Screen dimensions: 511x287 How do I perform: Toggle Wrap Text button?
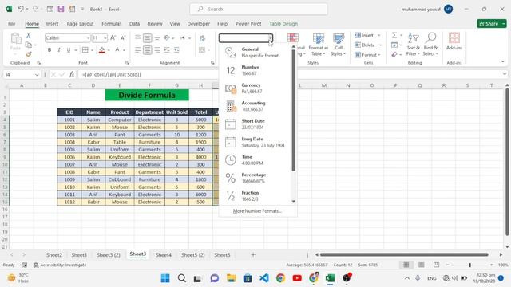click(202, 38)
